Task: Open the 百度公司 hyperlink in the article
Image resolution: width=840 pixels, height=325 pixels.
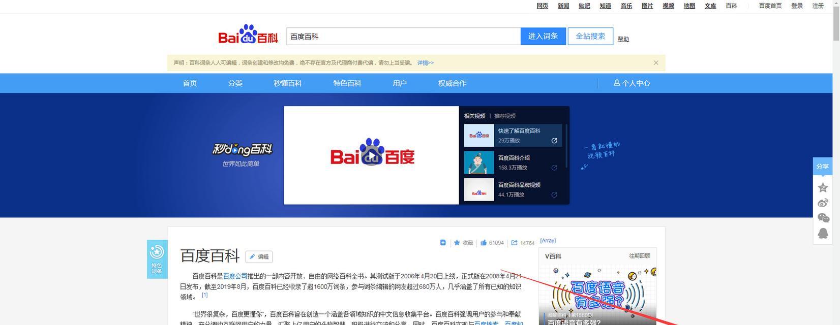Action: (235, 276)
